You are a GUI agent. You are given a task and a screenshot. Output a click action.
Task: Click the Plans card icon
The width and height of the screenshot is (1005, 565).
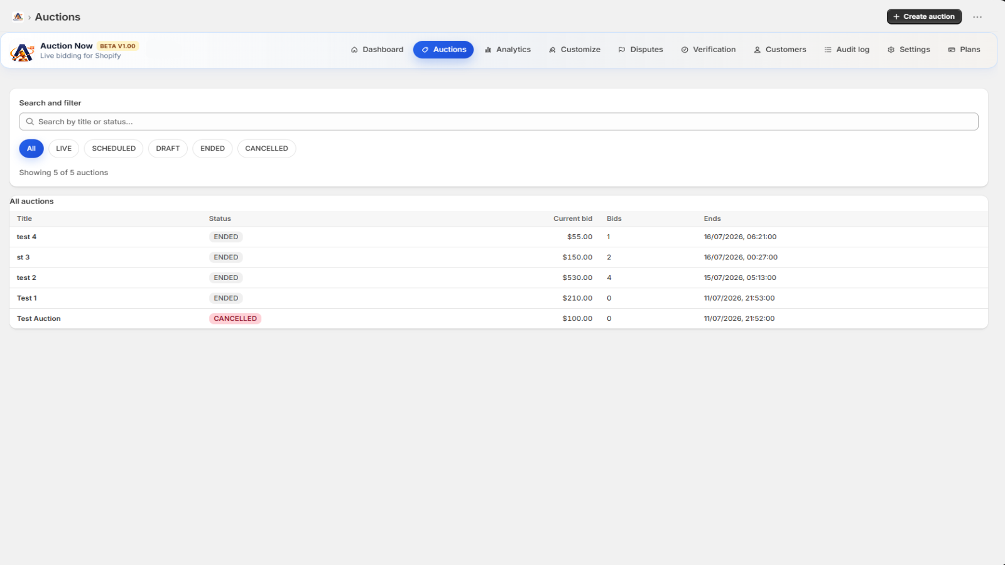(952, 50)
